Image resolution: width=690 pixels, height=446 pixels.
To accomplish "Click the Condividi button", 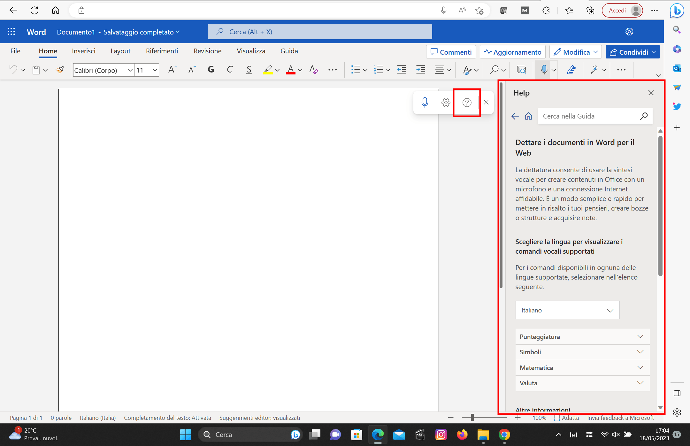I will coord(632,52).
